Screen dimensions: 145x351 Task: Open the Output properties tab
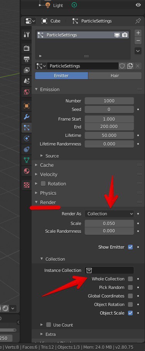(27, 59)
